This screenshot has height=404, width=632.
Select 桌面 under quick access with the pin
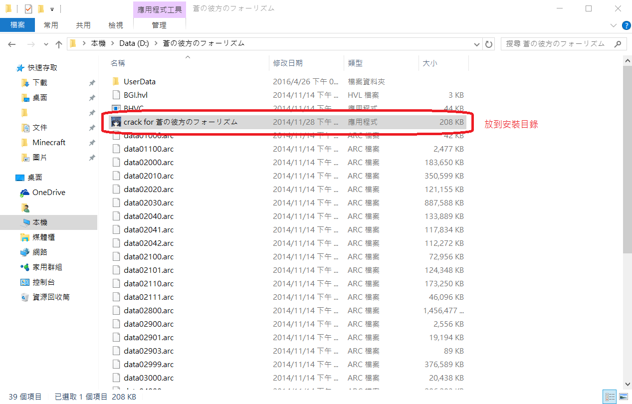pos(40,98)
